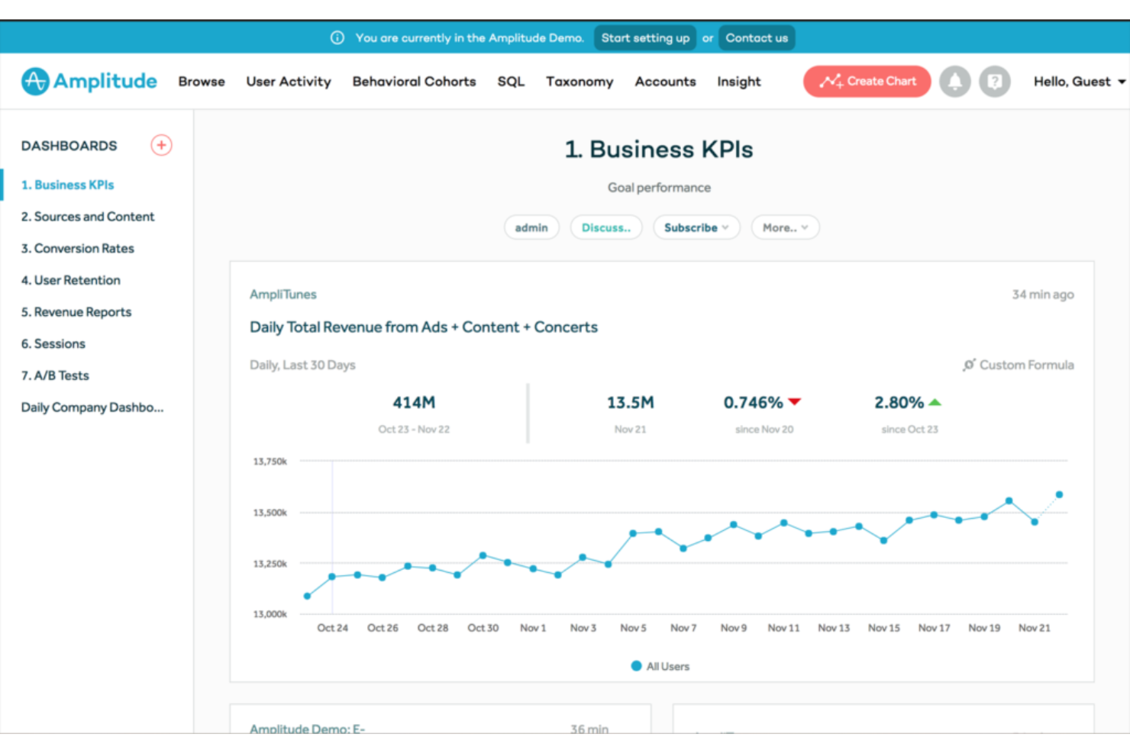Screen dimensions: 1130x753
Task: Click the Contact us button
Action: 757,37
